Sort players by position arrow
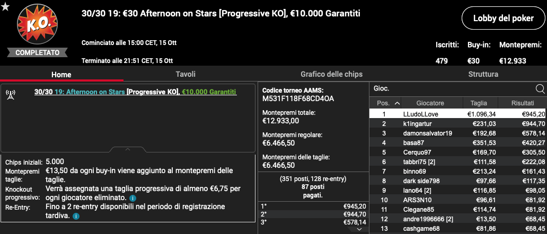The height and width of the screenshot is (234, 547). click(x=397, y=103)
